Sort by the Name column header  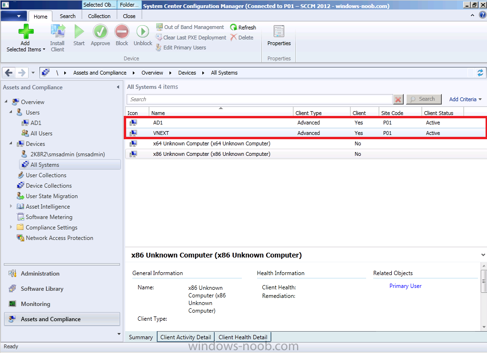pos(221,113)
